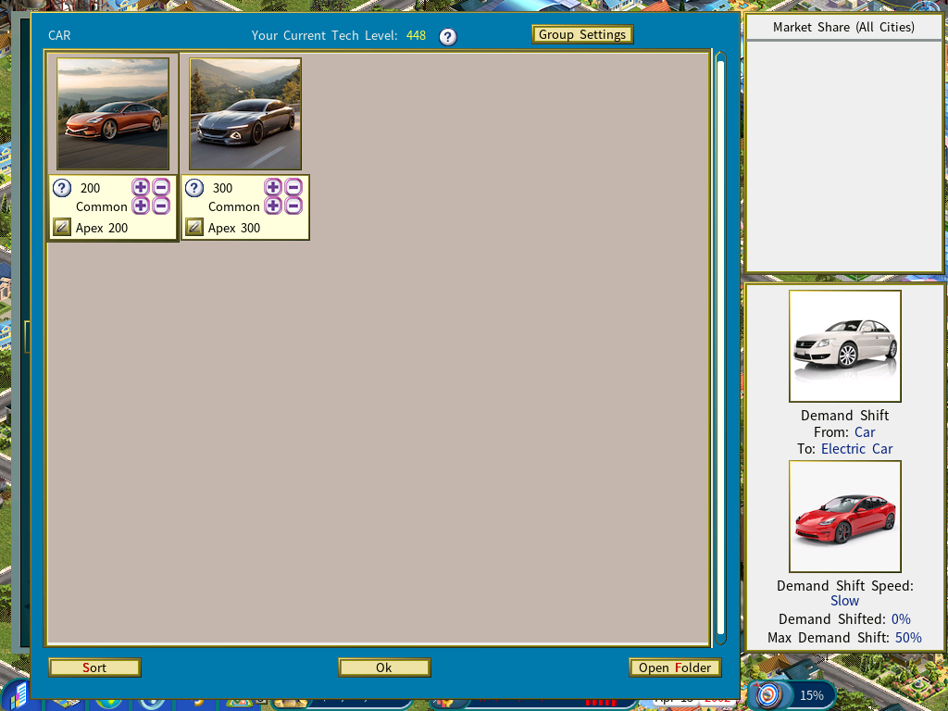
Task: Open help for the Apex 200 model
Action: (62, 188)
